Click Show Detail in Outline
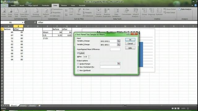 pyautogui.click(x=170, y=9)
